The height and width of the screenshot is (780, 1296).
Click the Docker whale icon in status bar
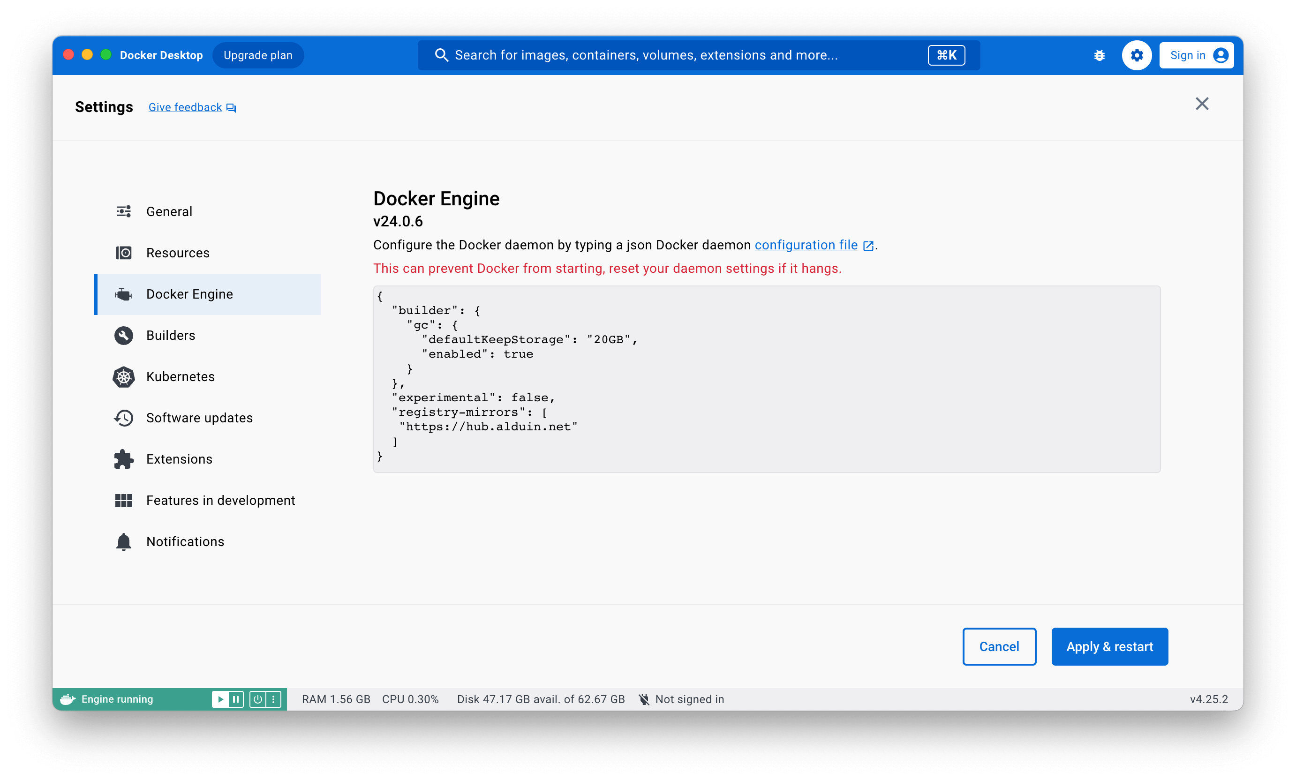point(68,699)
